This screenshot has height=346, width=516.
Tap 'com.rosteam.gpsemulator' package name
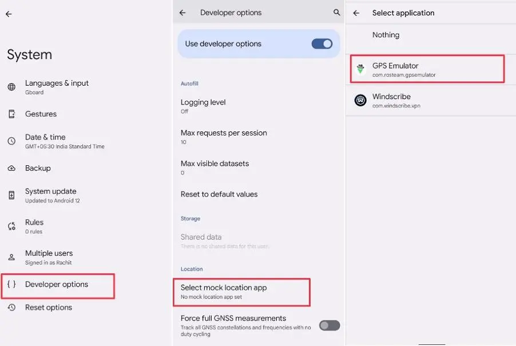[404, 75]
